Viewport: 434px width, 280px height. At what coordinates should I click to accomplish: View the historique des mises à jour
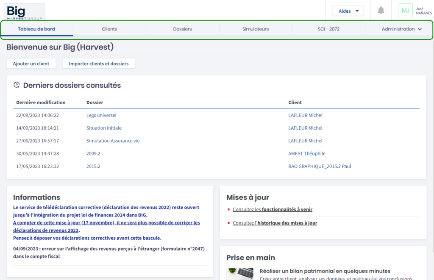coord(287,223)
